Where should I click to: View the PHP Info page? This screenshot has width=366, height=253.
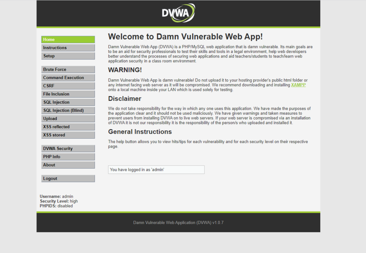point(68,157)
